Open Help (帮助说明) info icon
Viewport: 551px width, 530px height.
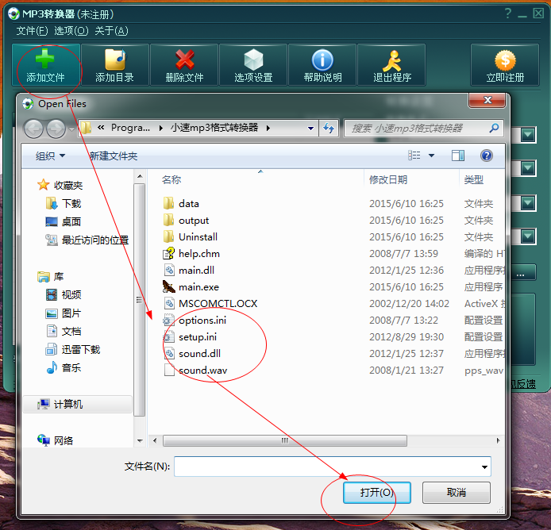pos(322,65)
